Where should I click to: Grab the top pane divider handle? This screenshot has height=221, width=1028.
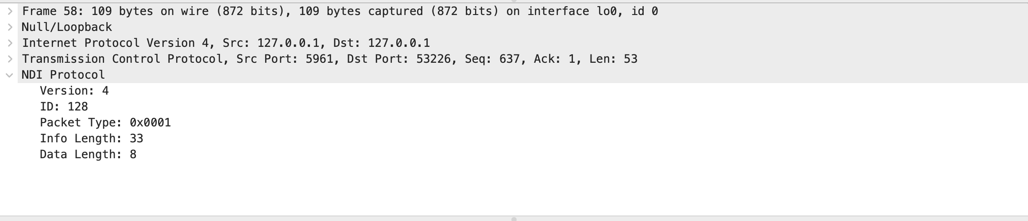(x=514, y=1)
